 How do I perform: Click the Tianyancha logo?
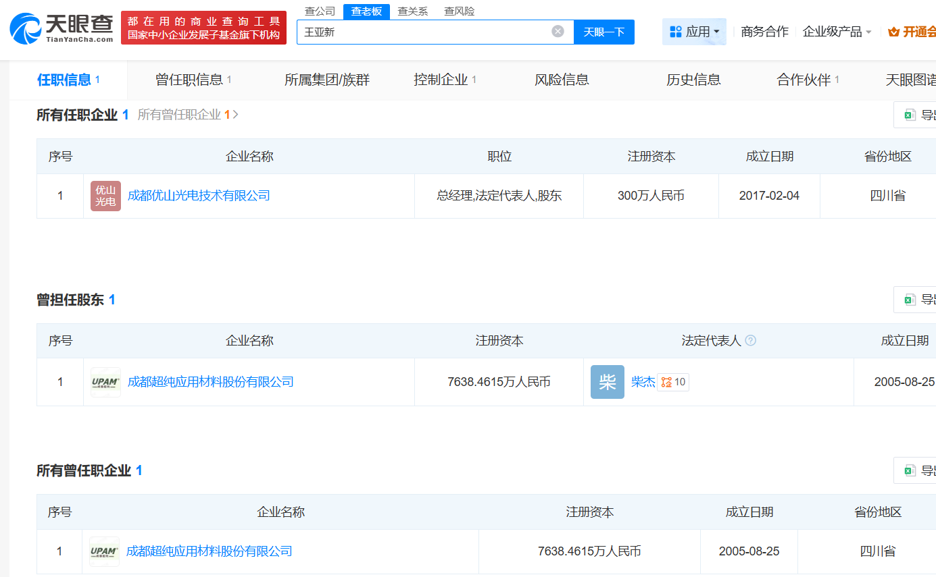point(61,28)
